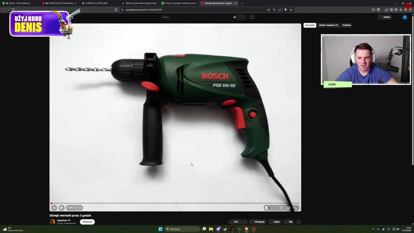Open File Explorer from the taskbar
This screenshot has width=414, height=233.
[x=211, y=229]
